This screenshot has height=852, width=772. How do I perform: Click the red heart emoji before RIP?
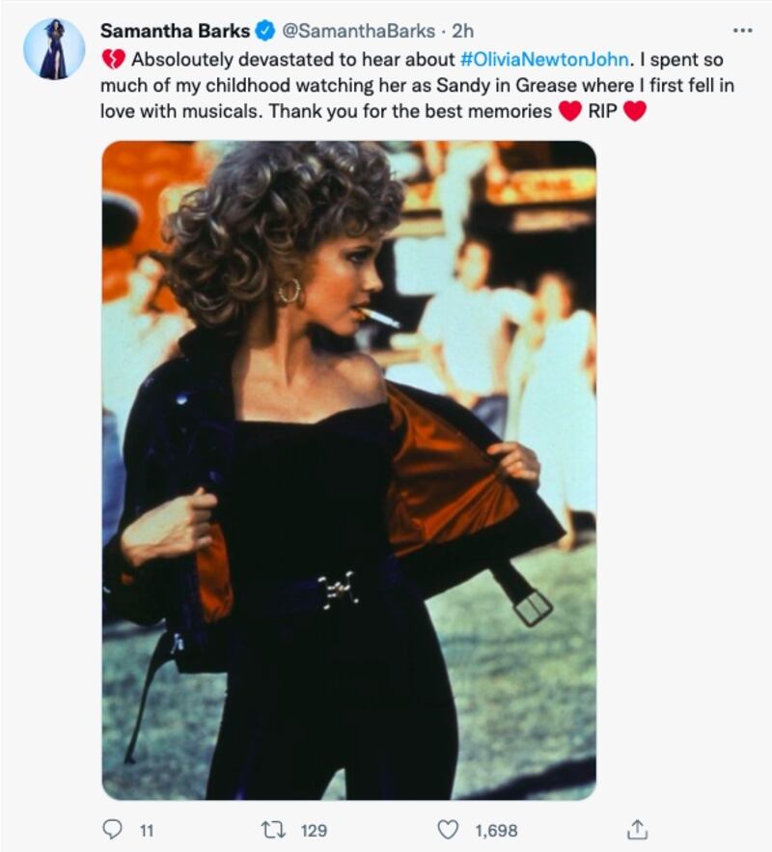click(570, 111)
